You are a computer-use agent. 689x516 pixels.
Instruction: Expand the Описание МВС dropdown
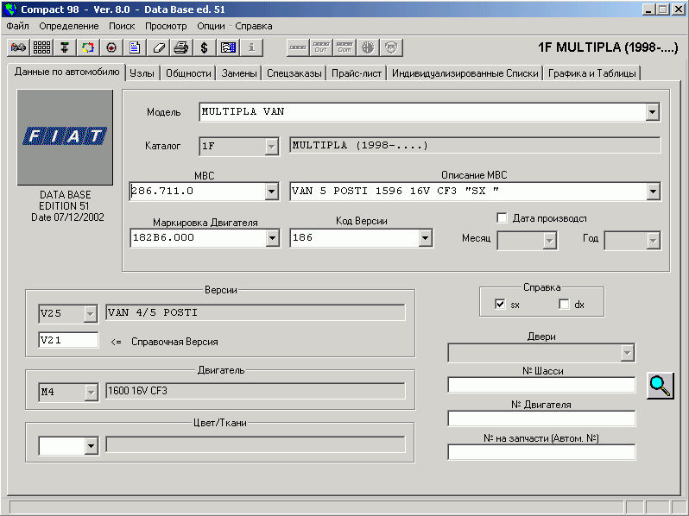[x=653, y=192]
